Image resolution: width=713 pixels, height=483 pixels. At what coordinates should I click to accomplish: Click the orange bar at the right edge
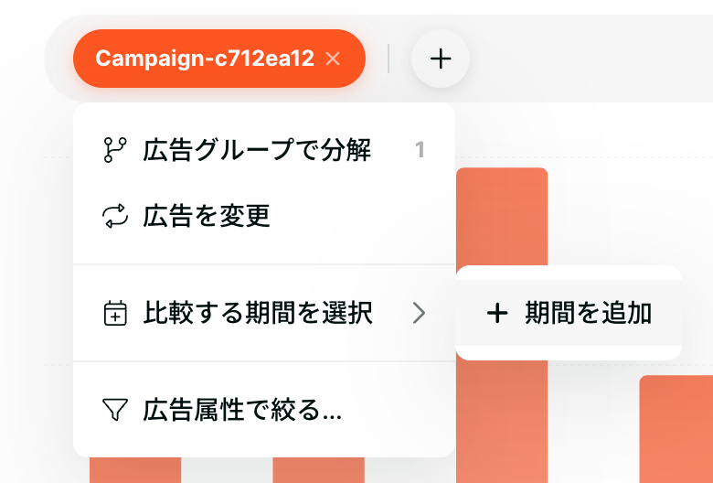(x=676, y=429)
